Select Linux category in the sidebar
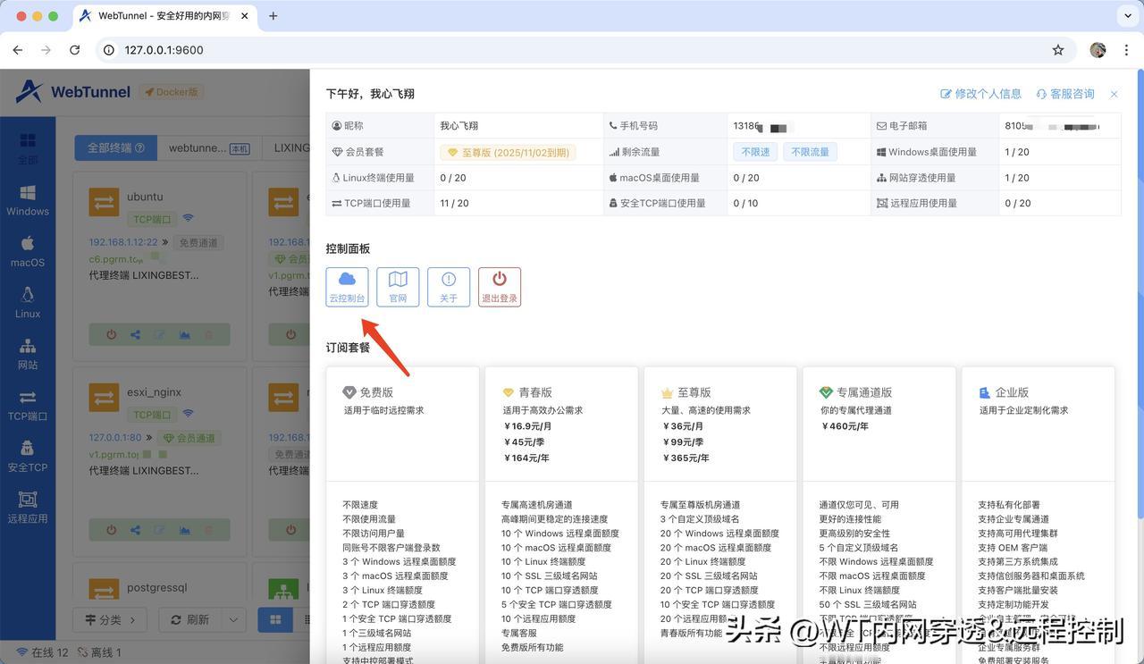Image resolution: width=1144 pixels, height=664 pixels. (28, 302)
